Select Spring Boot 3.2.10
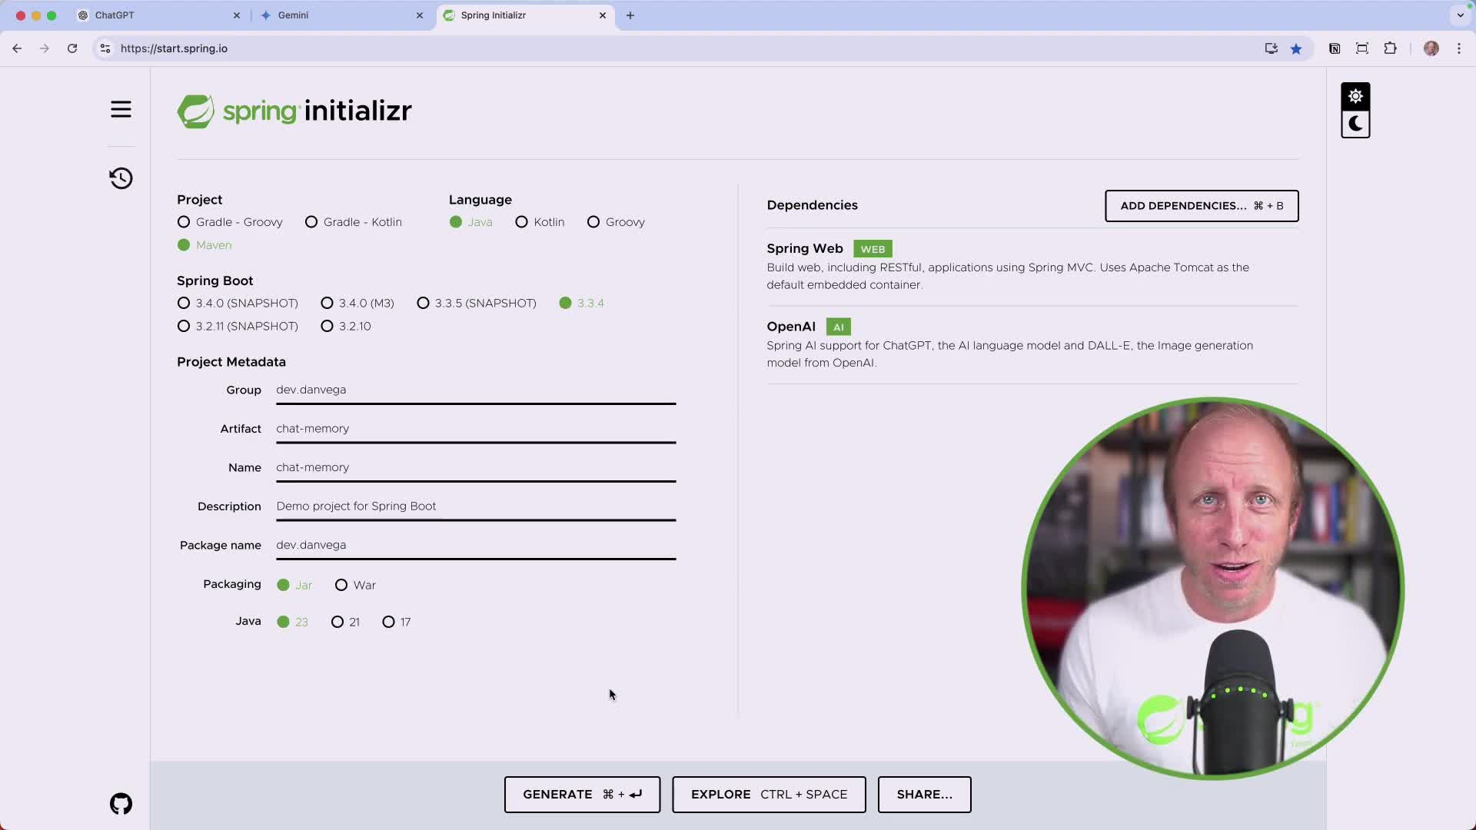This screenshot has height=830, width=1476. tap(346, 327)
